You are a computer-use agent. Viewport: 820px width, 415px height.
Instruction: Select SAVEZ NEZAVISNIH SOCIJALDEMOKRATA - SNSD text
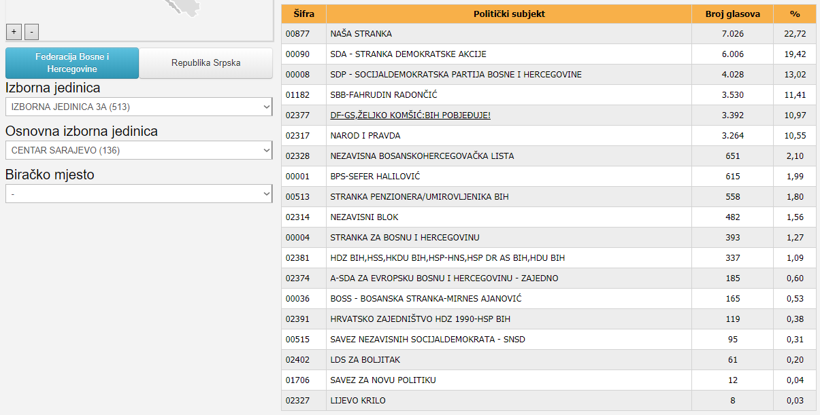pyautogui.click(x=427, y=340)
